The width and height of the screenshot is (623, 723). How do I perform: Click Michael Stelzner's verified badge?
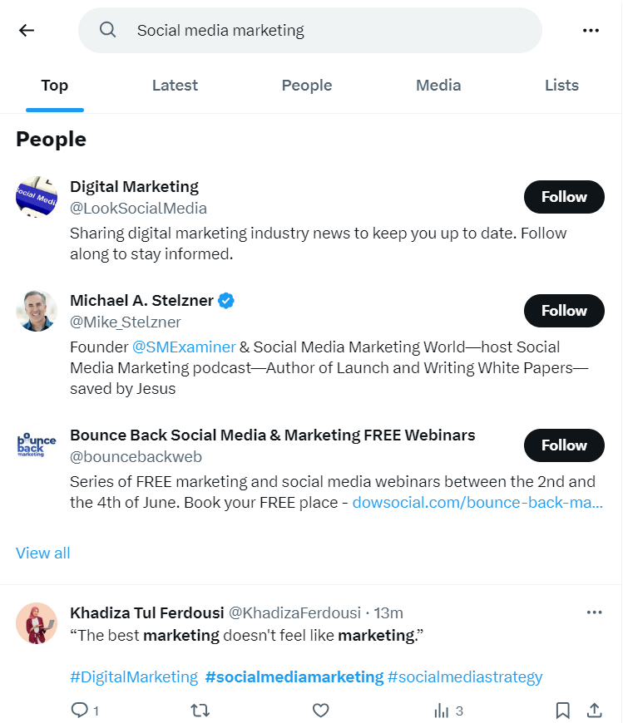click(225, 301)
